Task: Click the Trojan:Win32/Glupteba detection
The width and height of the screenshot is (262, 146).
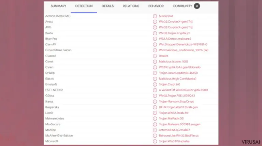Action: (x=174, y=141)
